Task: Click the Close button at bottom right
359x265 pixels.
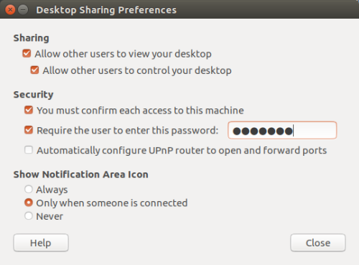Action: [x=318, y=243]
